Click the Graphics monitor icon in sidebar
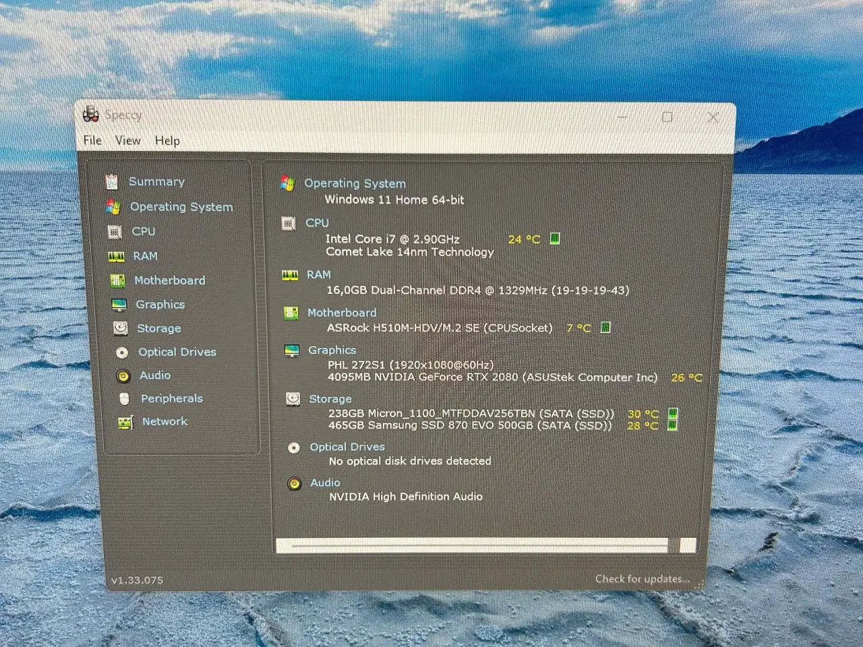 pos(119,305)
